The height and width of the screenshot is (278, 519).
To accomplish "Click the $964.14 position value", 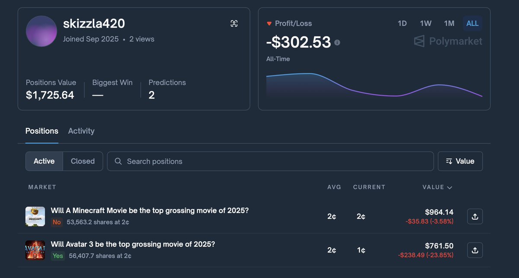I will [439, 212].
